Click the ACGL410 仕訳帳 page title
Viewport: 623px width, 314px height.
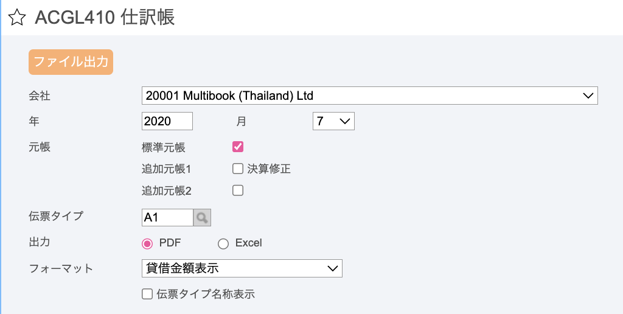(x=105, y=18)
